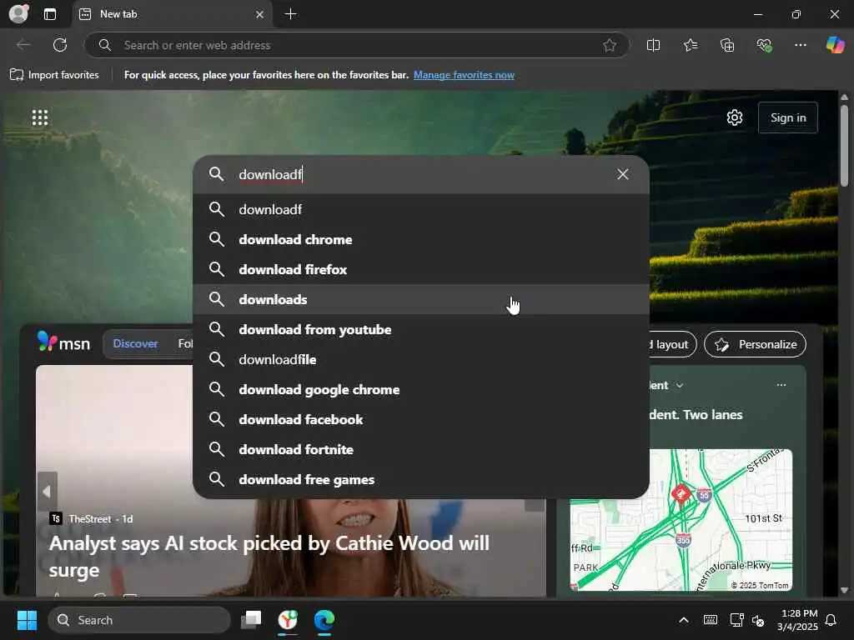
Task: Open the tab actions menu icon
Action: click(49, 14)
